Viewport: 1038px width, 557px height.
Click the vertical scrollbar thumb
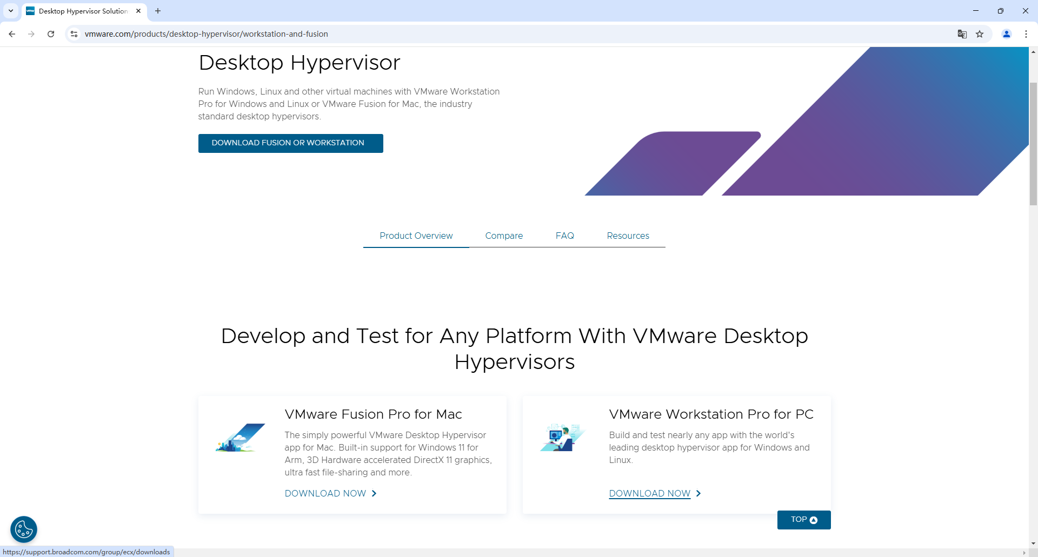point(1033,144)
